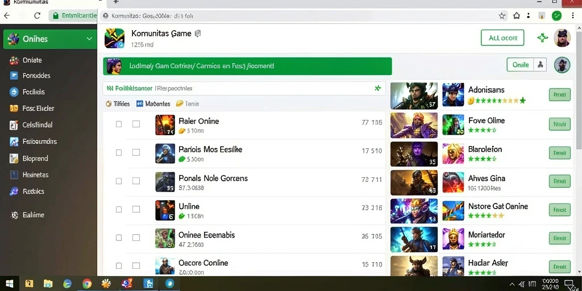Viewport: 582px width, 291px height.
Task: Tick the first checkbox for Raler Online
Action: pyautogui.click(x=119, y=124)
